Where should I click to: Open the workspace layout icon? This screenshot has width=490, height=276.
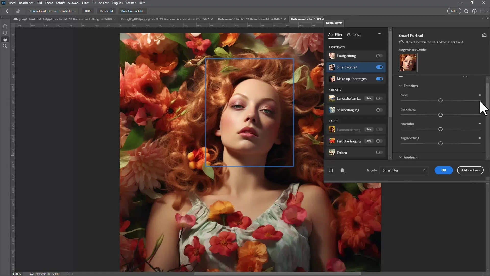tap(482, 11)
